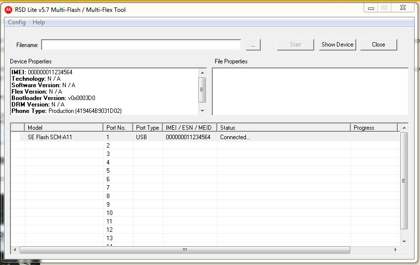The height and width of the screenshot is (265, 420).
Task: Click the device table vertical scrollbar thumb
Action: tap(404, 181)
